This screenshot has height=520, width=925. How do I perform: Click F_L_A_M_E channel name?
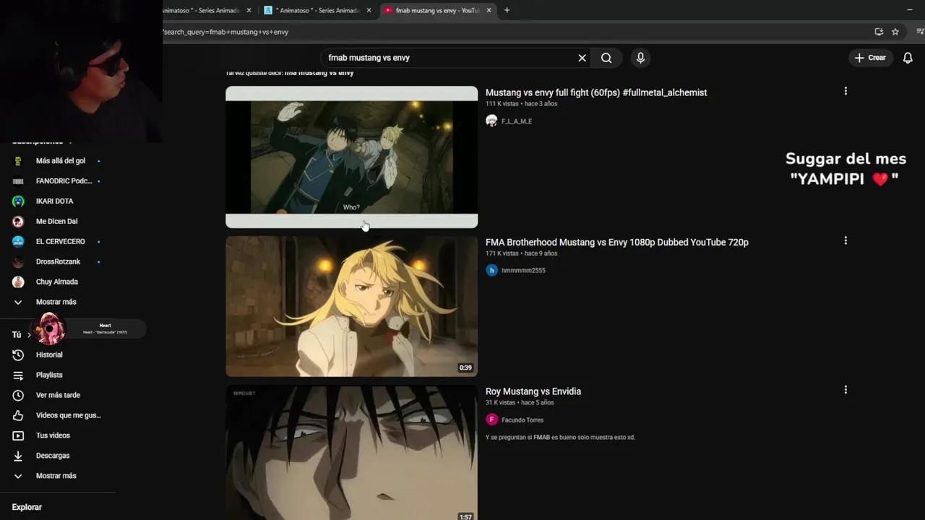pyautogui.click(x=517, y=121)
